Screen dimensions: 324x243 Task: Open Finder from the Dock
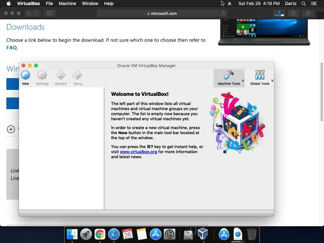pyautogui.click(x=72, y=234)
